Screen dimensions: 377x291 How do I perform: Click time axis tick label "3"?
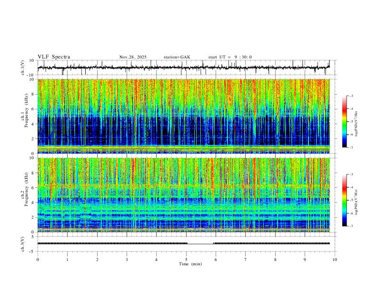click(127, 260)
